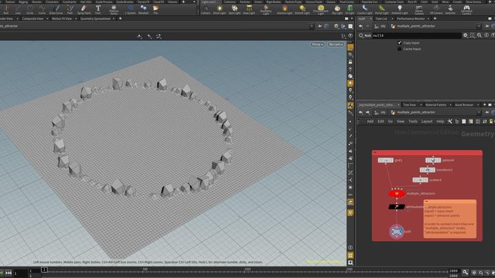Add a new pane tab beside Geometry Spreadsheet
This screenshot has height=278, width=495.
tap(120, 19)
